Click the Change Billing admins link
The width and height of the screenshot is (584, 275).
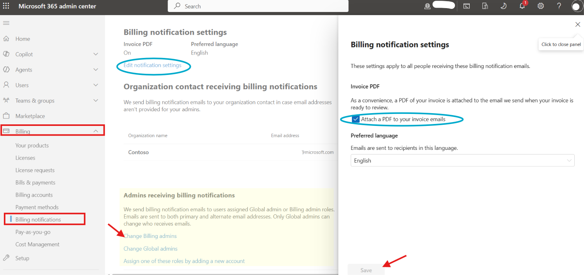pos(150,236)
